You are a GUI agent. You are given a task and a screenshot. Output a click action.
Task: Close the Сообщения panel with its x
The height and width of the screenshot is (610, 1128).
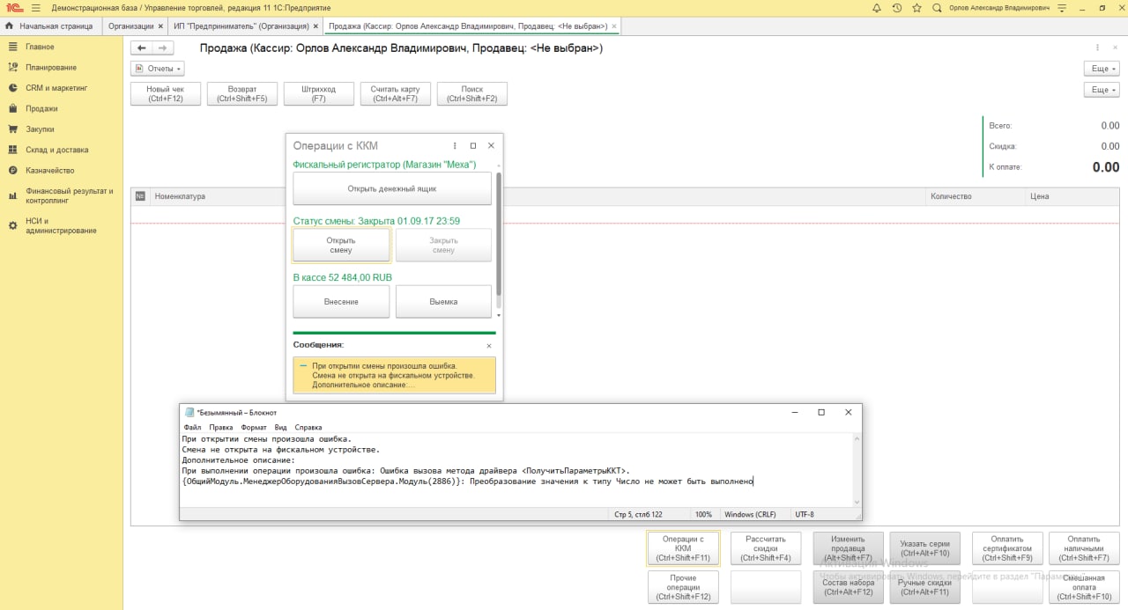(x=489, y=346)
